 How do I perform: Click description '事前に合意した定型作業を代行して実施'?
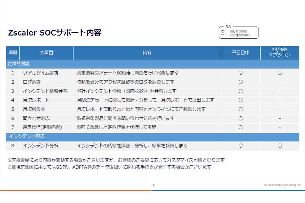click(117, 128)
